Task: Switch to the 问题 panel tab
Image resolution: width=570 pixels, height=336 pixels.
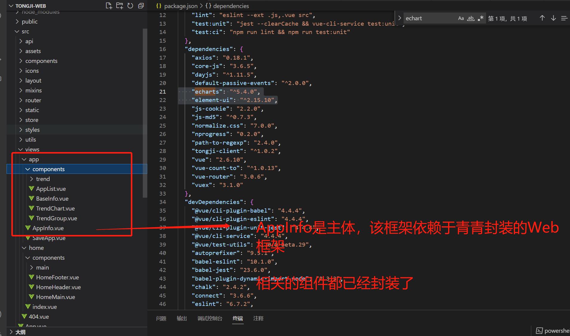Action: pos(161,318)
